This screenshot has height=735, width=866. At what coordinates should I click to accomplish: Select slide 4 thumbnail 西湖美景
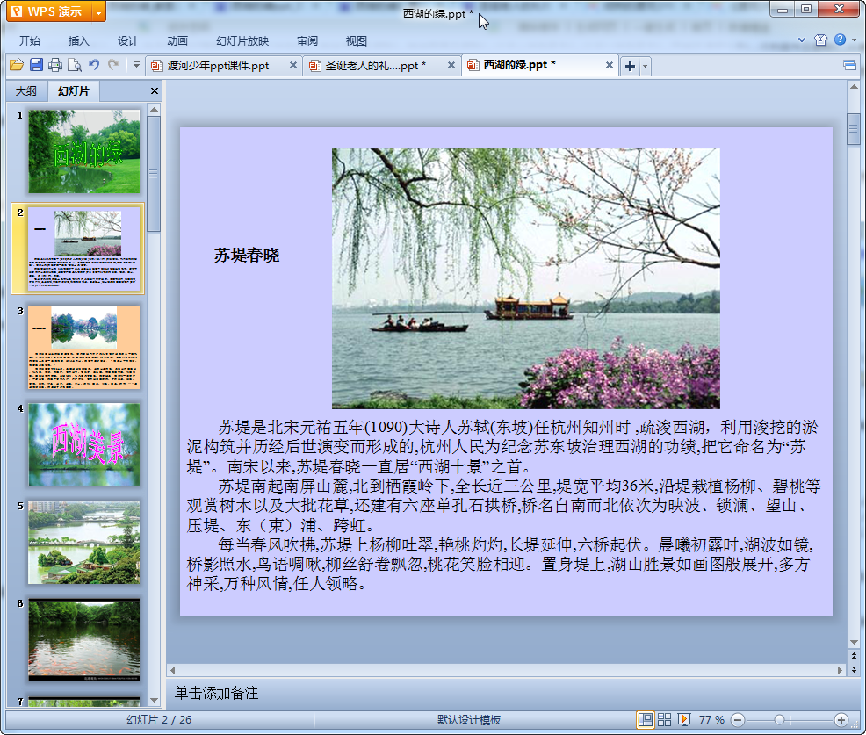(84, 444)
